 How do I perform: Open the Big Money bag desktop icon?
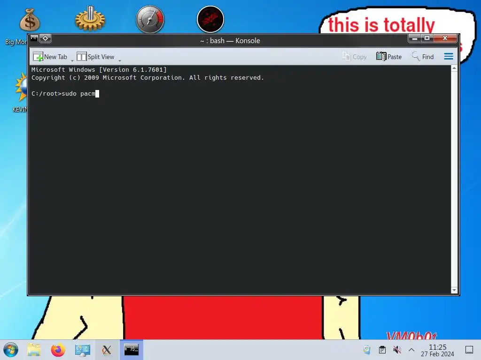30,20
